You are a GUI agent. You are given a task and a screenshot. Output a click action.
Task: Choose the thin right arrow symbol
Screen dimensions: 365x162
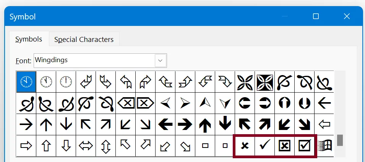tap(26, 124)
